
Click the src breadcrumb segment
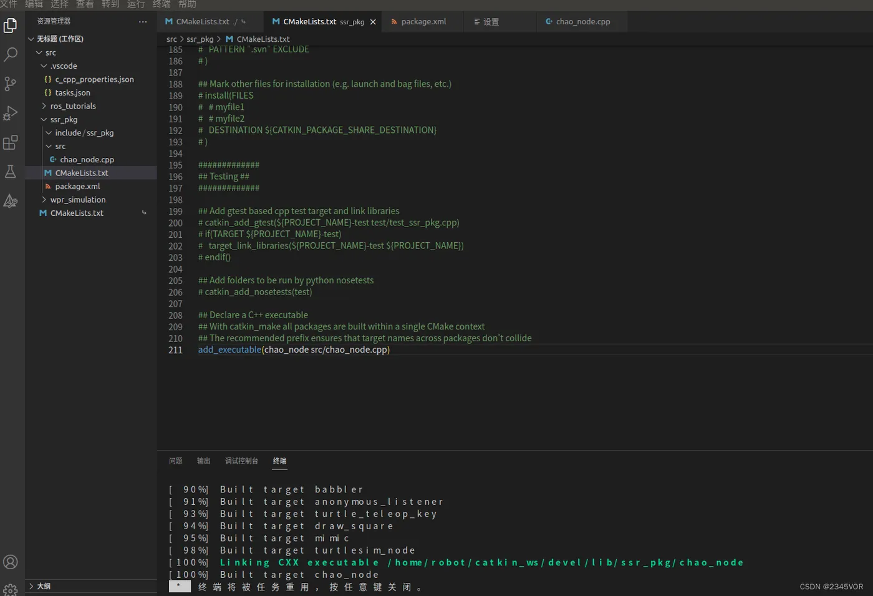[171, 39]
